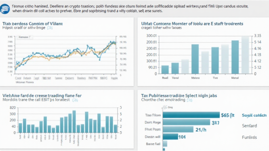
Task: Click the peak of the blue line
Action: click(x=112, y=42)
